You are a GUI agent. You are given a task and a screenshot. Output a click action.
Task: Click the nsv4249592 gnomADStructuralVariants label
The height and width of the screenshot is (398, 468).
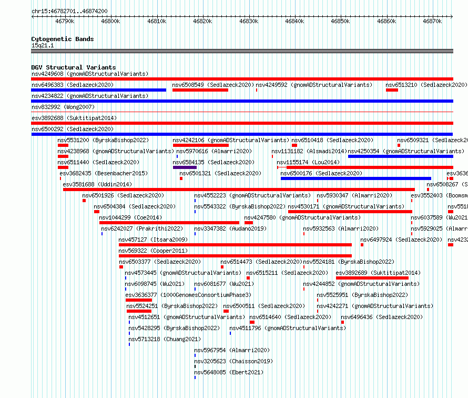click(x=314, y=85)
